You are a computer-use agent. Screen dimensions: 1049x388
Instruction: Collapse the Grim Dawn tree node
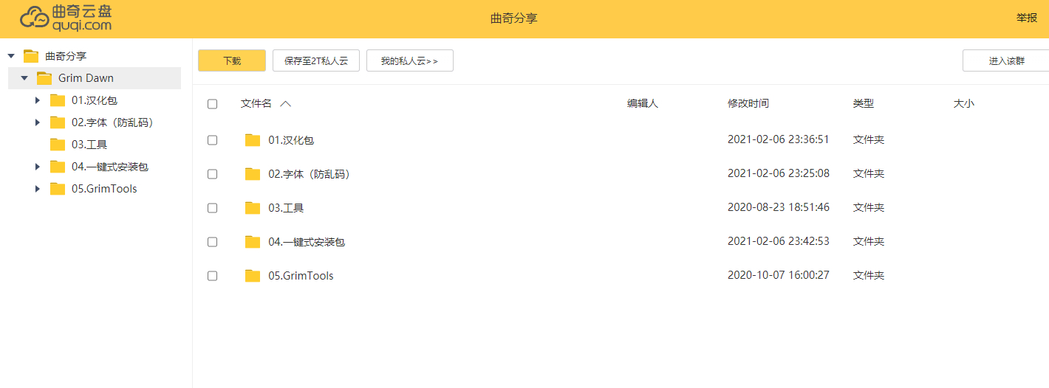pos(24,78)
